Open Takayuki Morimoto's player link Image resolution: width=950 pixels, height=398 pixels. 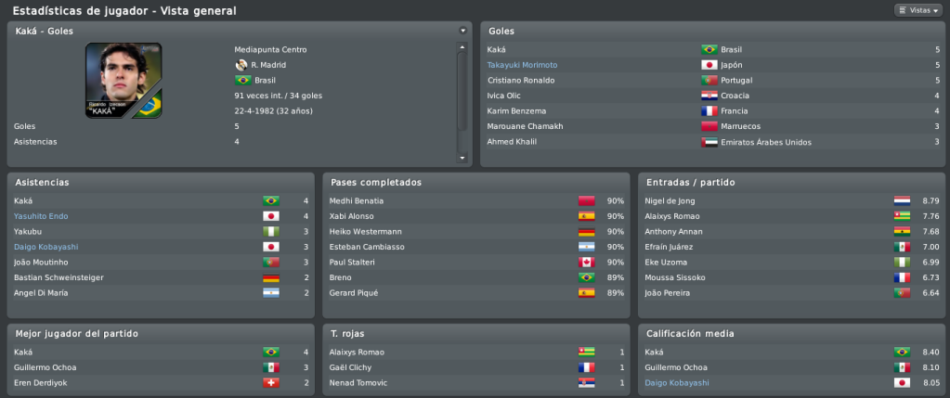tap(522, 65)
